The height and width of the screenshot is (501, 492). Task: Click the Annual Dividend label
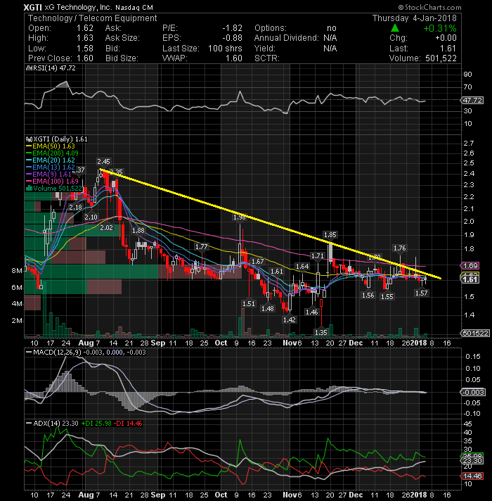[x=287, y=38]
